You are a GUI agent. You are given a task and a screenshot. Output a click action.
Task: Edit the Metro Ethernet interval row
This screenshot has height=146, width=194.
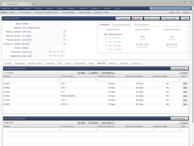pyautogui.click(x=185, y=96)
